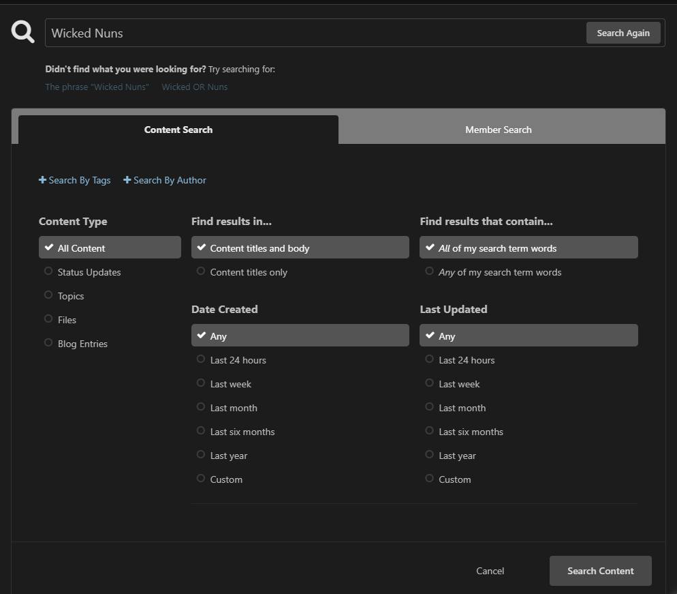Click the magnifying glass search icon
Image resolution: width=677 pixels, height=594 pixels.
[23, 32]
